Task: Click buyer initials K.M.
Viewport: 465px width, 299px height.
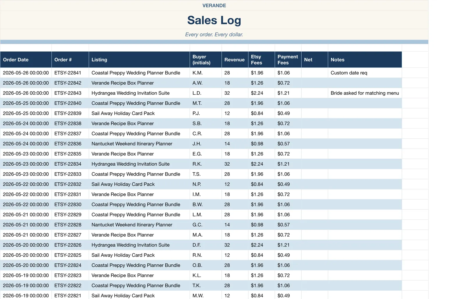Action: coord(206,73)
